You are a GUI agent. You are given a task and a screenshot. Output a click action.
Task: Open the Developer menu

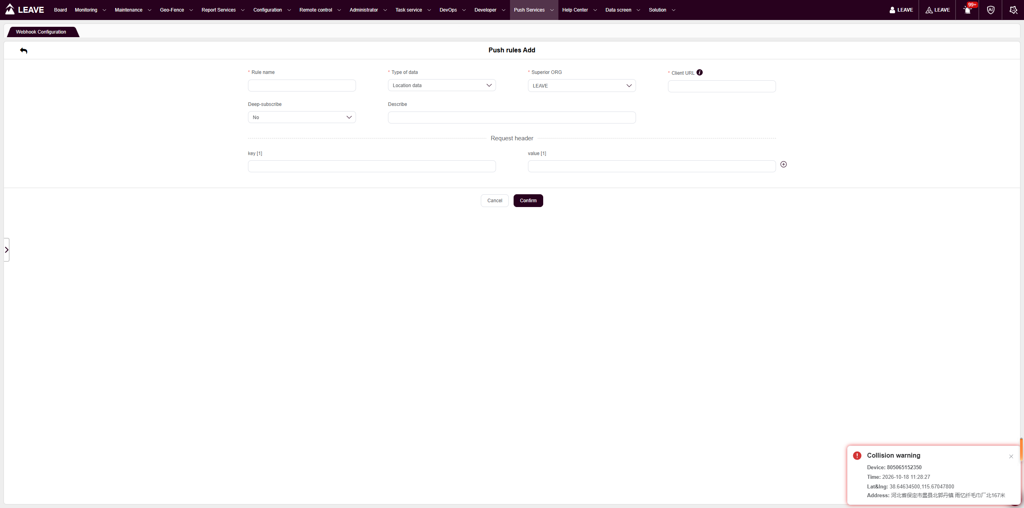tap(490, 10)
